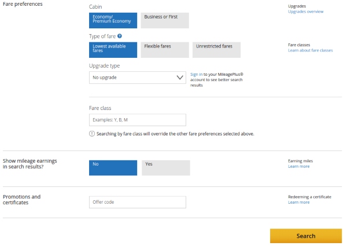Choose Business or First cabin
This screenshot has width=347, height=246.
(x=165, y=20)
